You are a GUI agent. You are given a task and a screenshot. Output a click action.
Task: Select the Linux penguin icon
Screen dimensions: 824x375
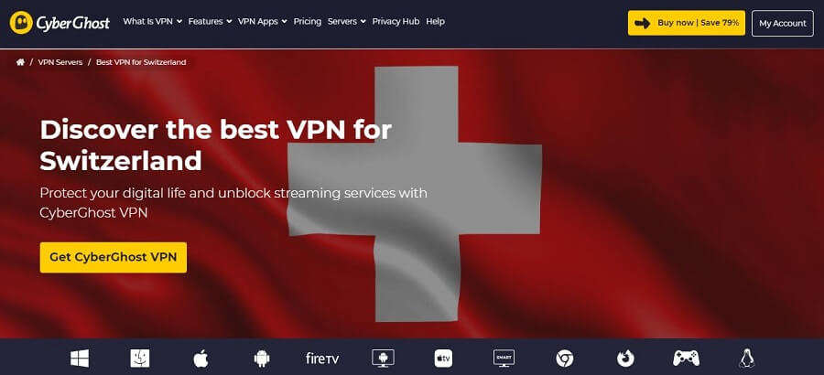(747, 359)
